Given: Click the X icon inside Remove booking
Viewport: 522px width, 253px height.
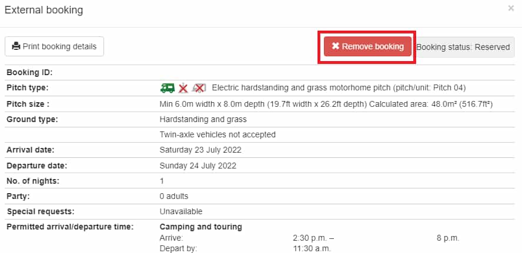Looking at the screenshot, I should coord(335,46).
